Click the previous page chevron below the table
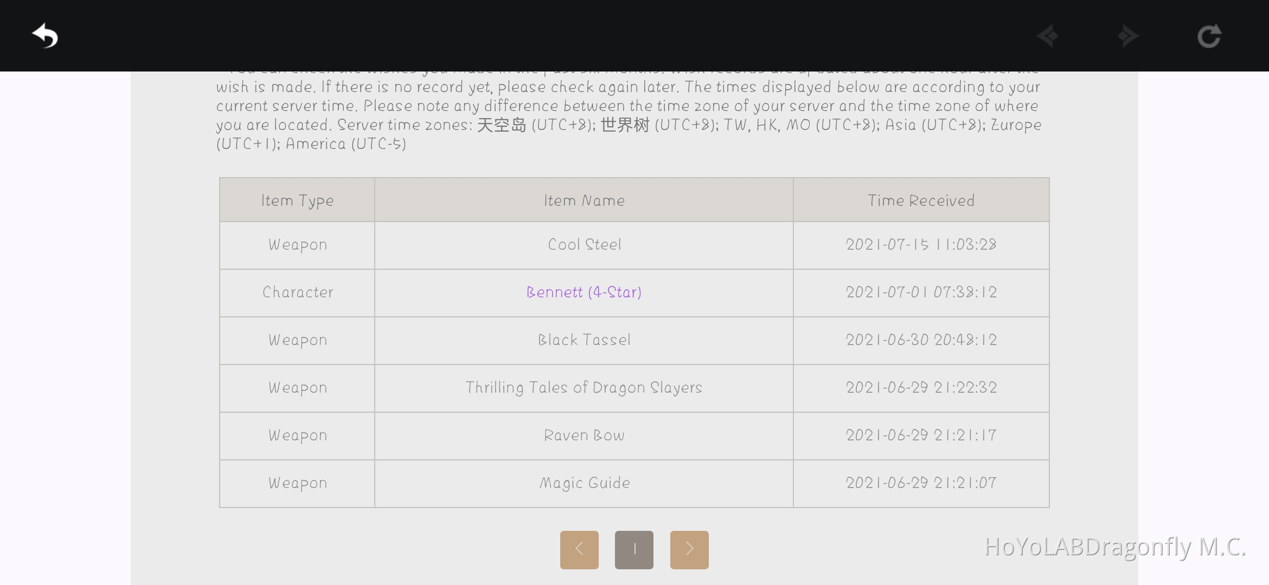The image size is (1269, 585). coord(579,549)
